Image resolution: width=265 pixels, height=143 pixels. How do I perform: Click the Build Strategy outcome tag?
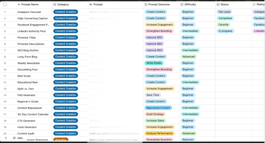pyautogui.click(x=155, y=114)
